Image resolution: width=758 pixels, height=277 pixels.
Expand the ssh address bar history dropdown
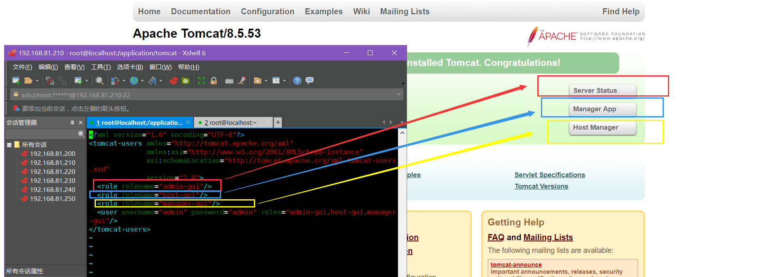pos(398,95)
